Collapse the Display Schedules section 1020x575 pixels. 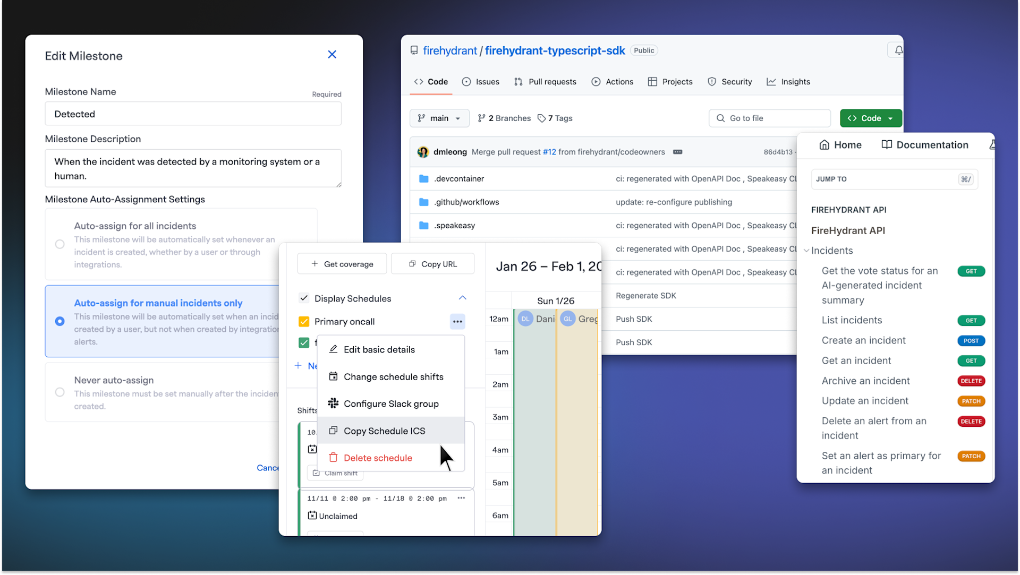click(462, 298)
